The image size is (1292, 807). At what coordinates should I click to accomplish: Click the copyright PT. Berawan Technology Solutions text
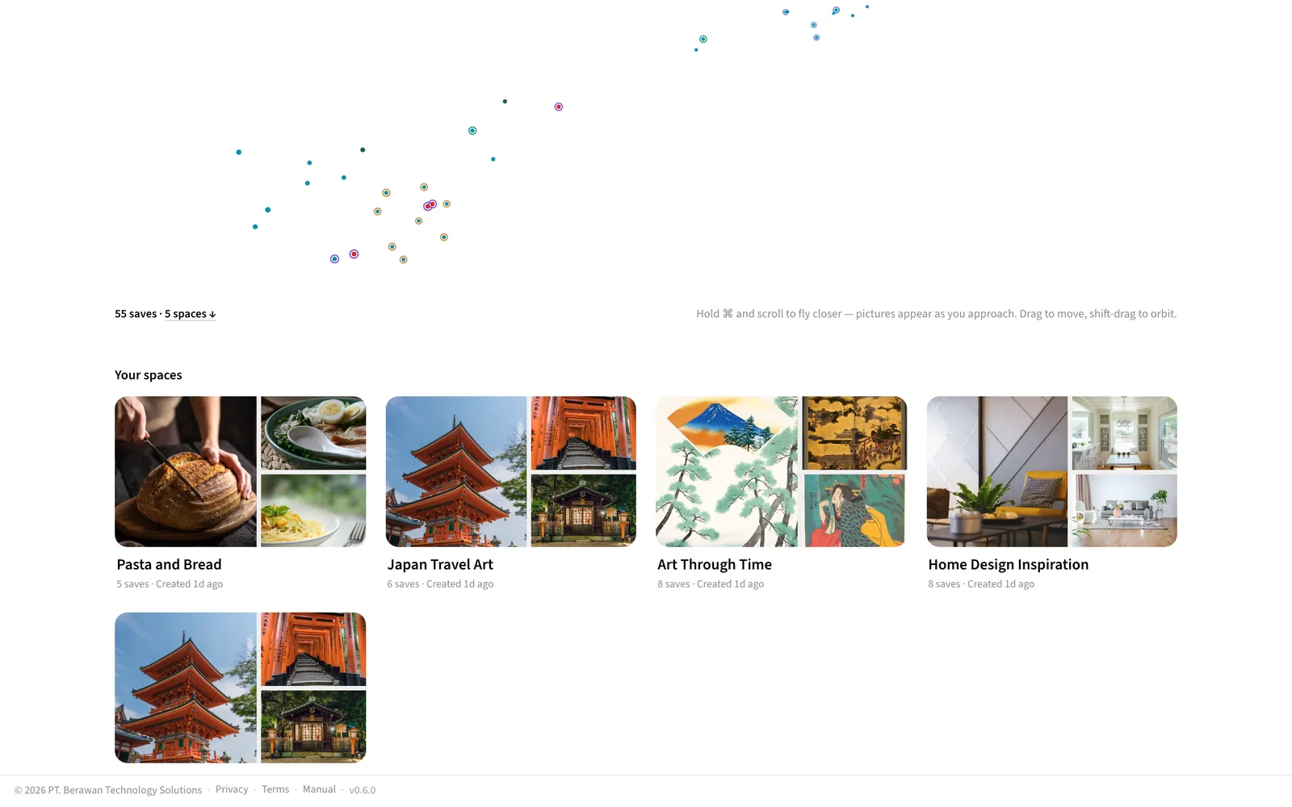tap(108, 790)
